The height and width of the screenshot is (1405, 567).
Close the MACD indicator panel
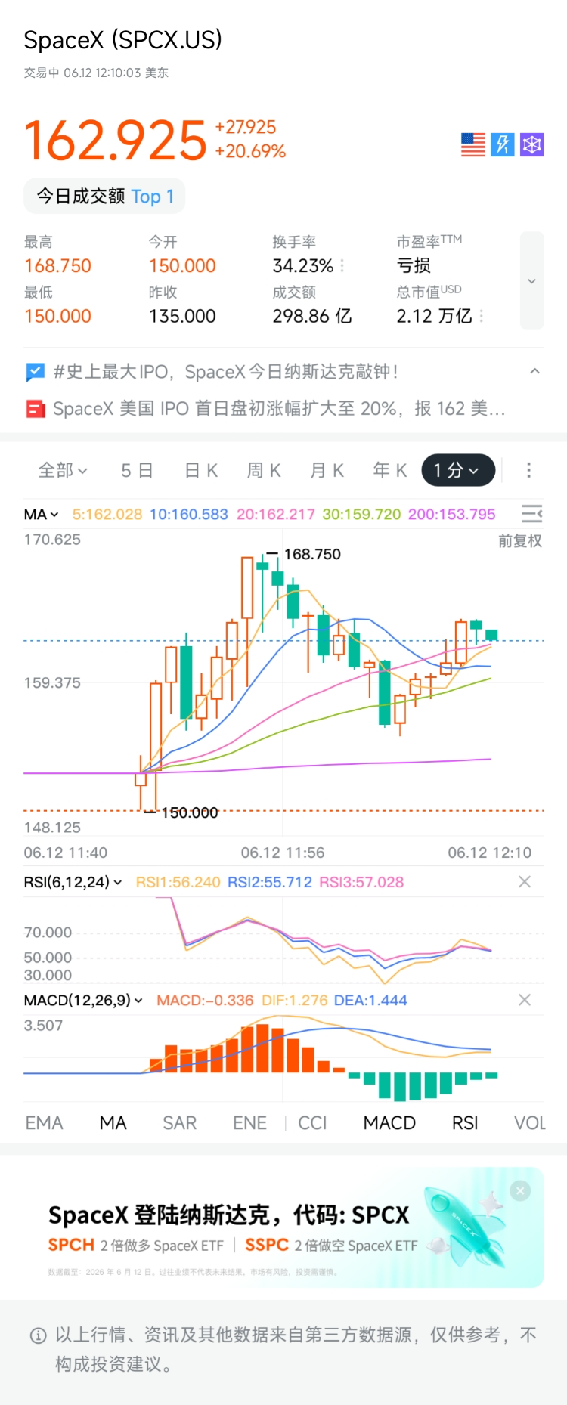(525, 1000)
